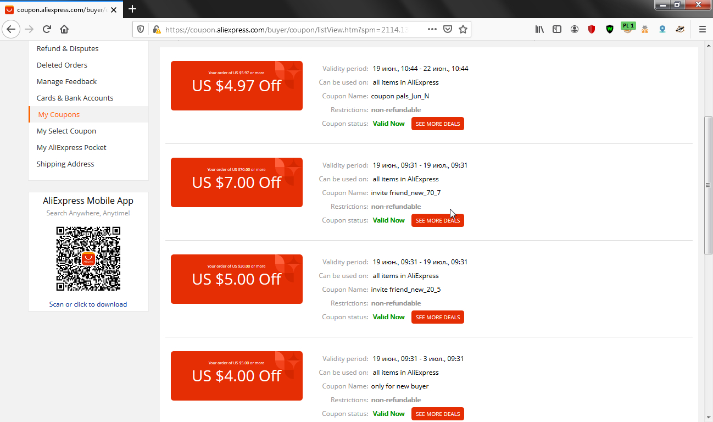Toggle the browser sidebar view
This screenshot has height=422, width=713.
click(557, 29)
